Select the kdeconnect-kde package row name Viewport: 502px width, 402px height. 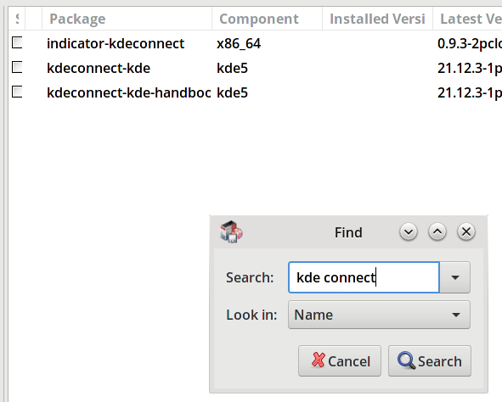[99, 68]
